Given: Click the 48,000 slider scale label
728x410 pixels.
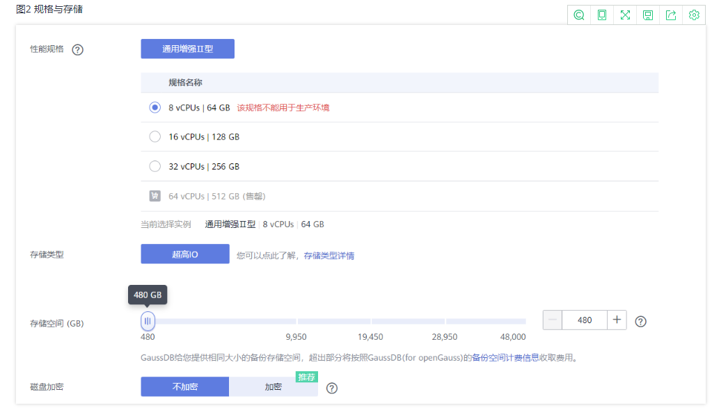Looking at the screenshot, I should point(513,337).
